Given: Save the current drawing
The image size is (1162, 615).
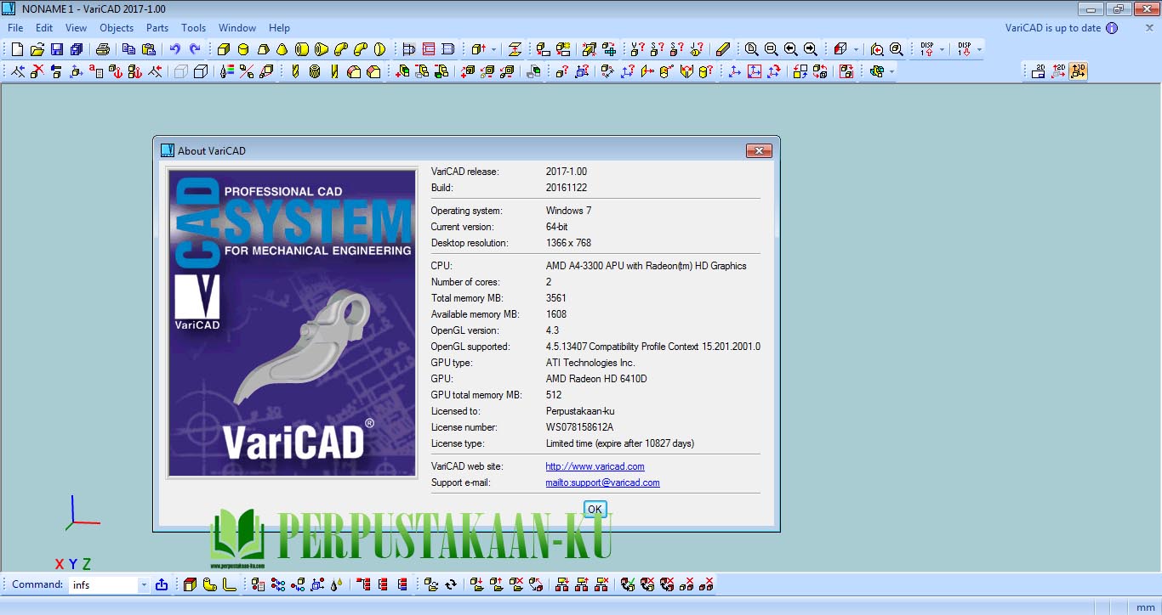Looking at the screenshot, I should pos(57,49).
